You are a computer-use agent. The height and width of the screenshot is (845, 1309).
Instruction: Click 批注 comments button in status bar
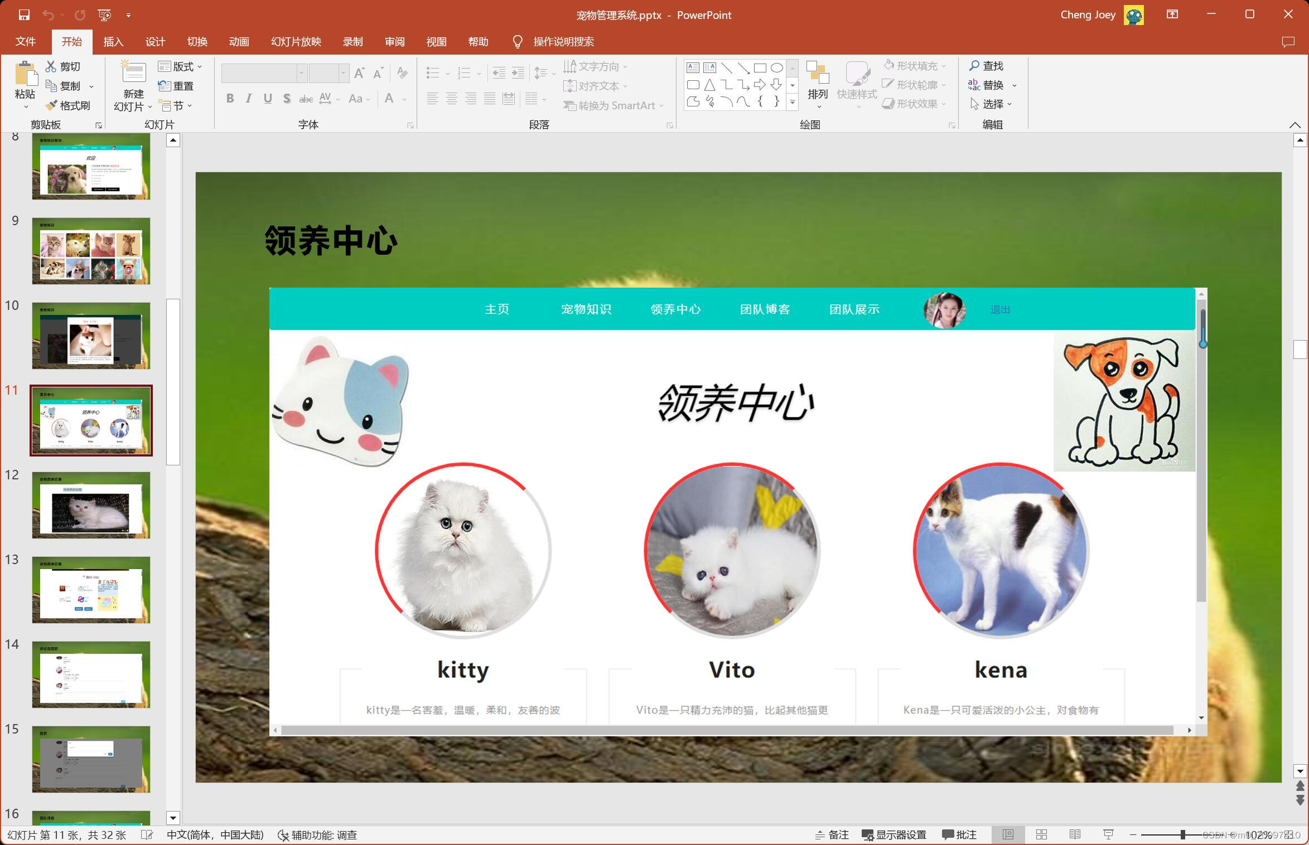(x=959, y=834)
